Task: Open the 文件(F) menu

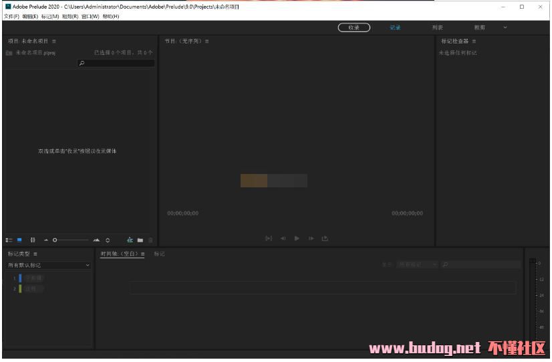Action: point(11,16)
